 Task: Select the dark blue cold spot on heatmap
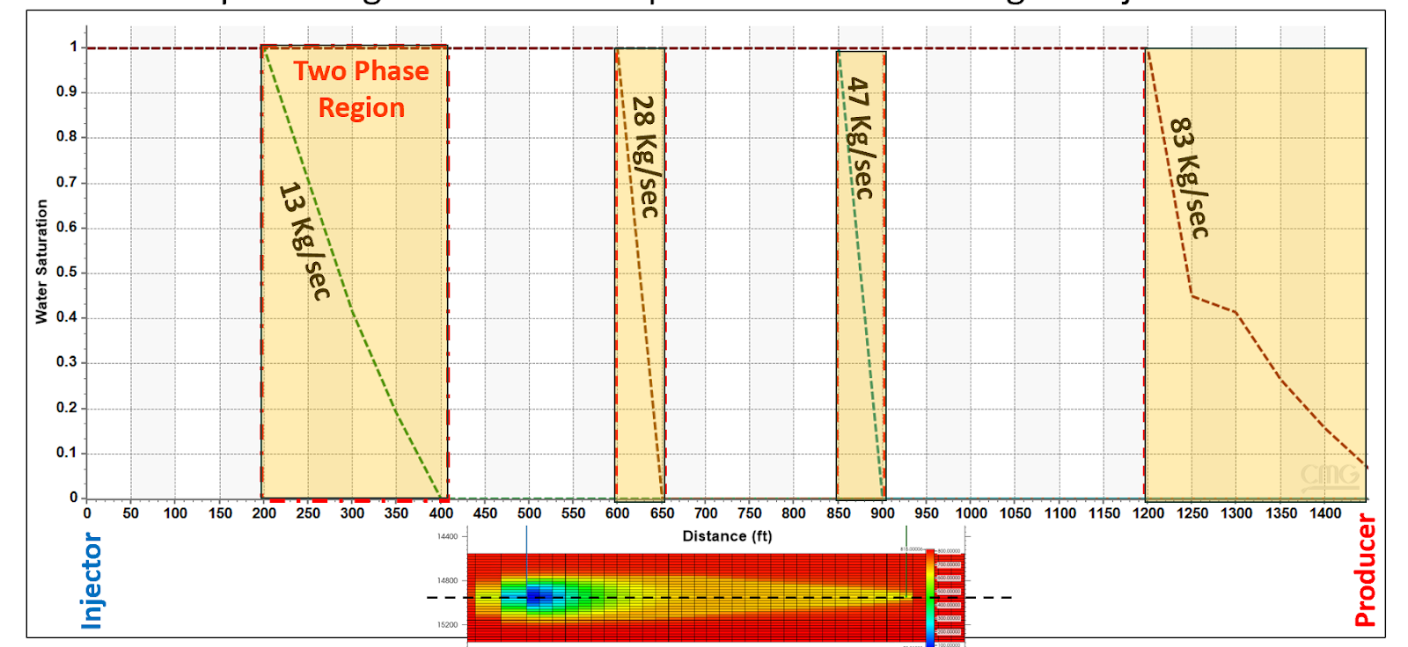pyautogui.click(x=538, y=598)
